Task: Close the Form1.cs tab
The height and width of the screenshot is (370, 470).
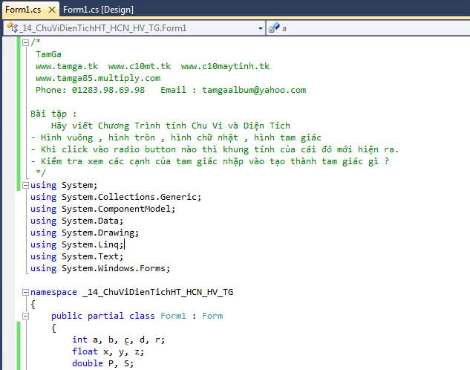Action: [52, 10]
